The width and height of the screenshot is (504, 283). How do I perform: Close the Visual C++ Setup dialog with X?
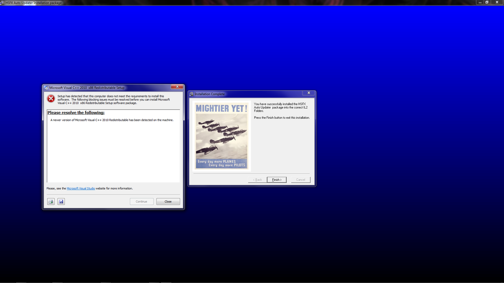pos(177,86)
